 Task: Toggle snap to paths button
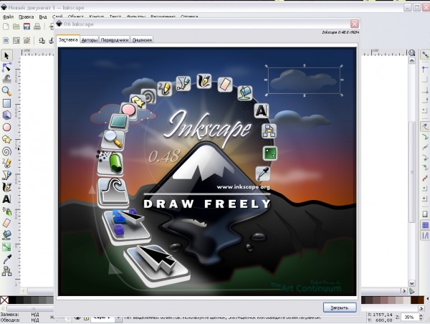[425, 137]
